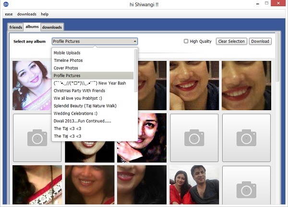Click the Clear Selection button
The image size is (288, 207).
tap(231, 41)
